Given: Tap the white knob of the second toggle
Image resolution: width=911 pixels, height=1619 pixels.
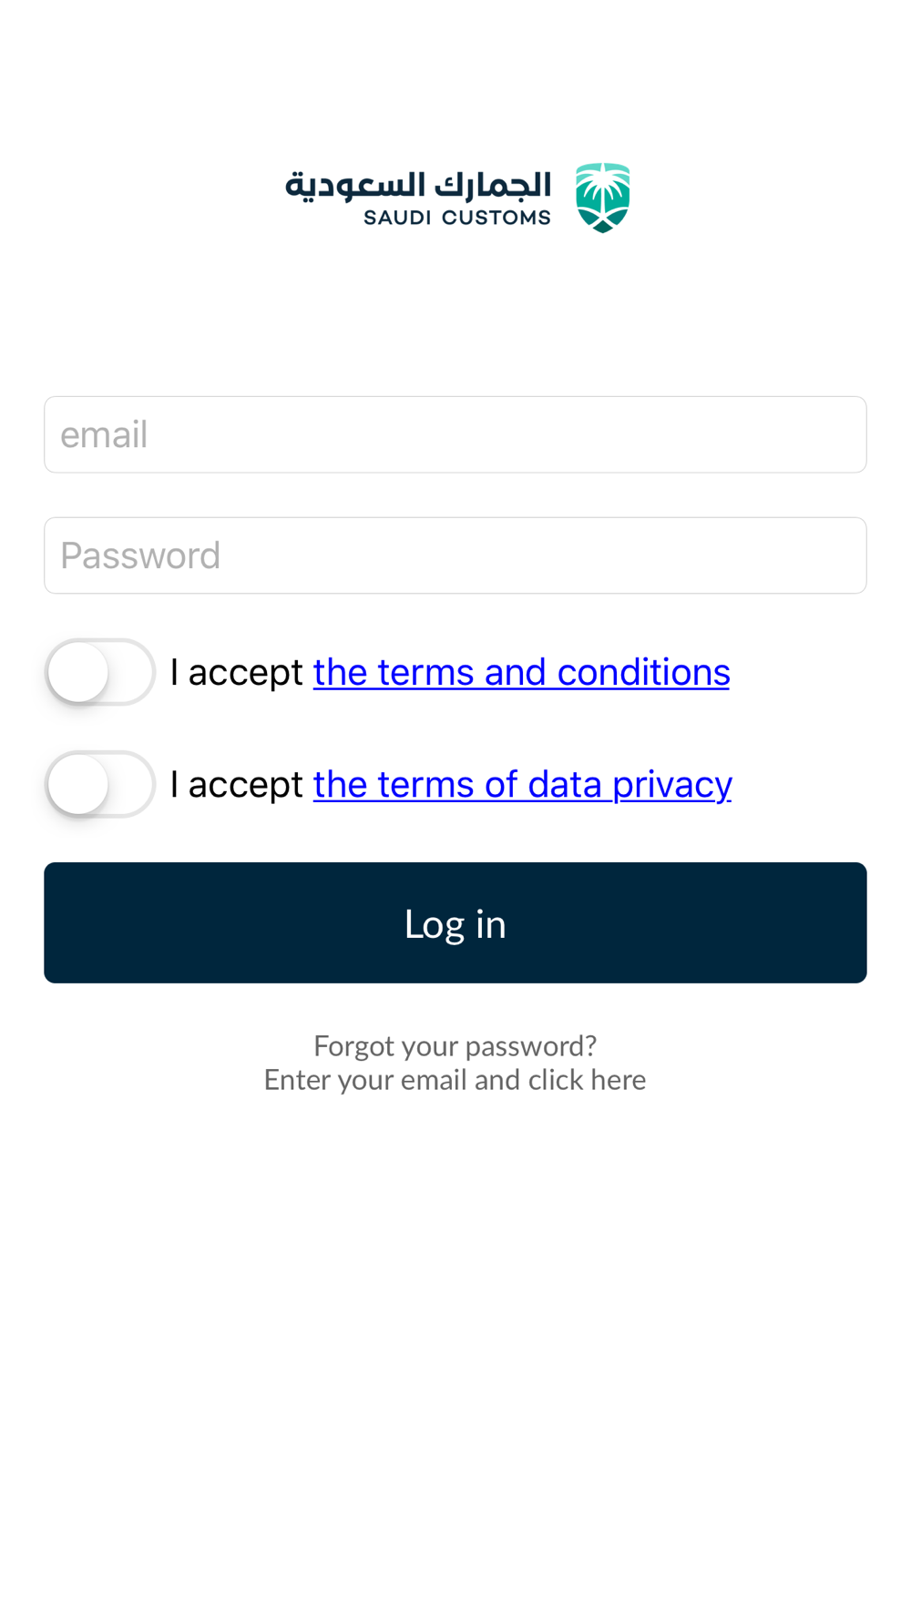Looking at the screenshot, I should (x=78, y=784).
